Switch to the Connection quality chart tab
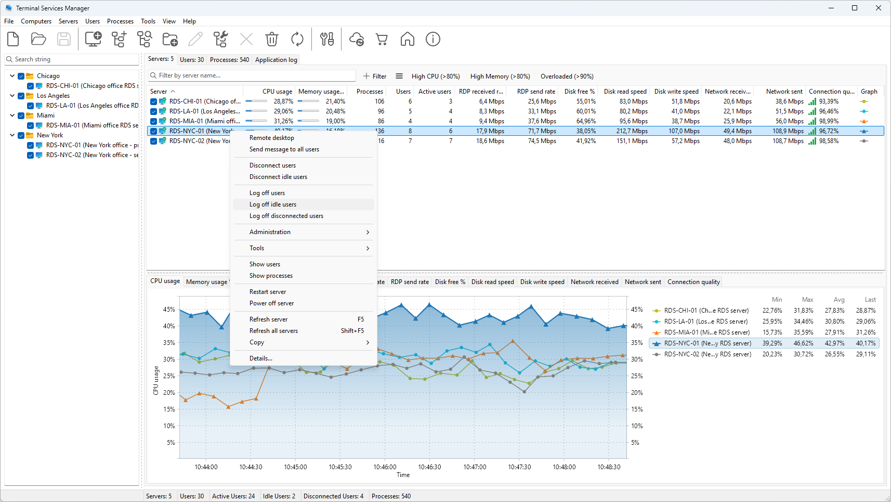Image resolution: width=891 pixels, height=502 pixels. pyautogui.click(x=693, y=282)
